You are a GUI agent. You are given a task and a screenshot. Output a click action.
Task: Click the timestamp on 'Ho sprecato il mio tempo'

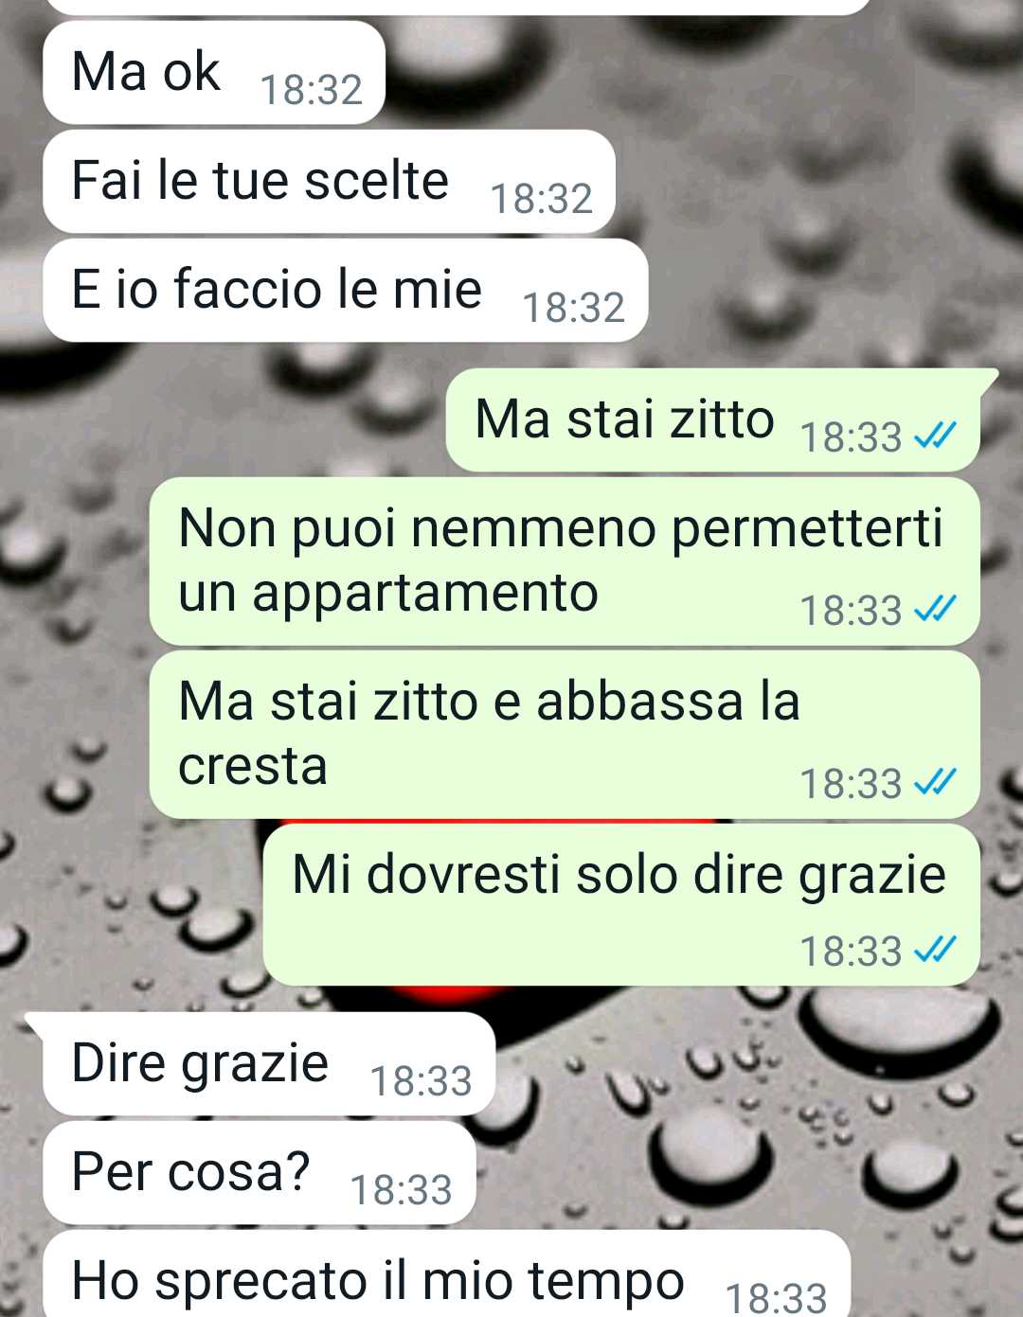(776, 1297)
